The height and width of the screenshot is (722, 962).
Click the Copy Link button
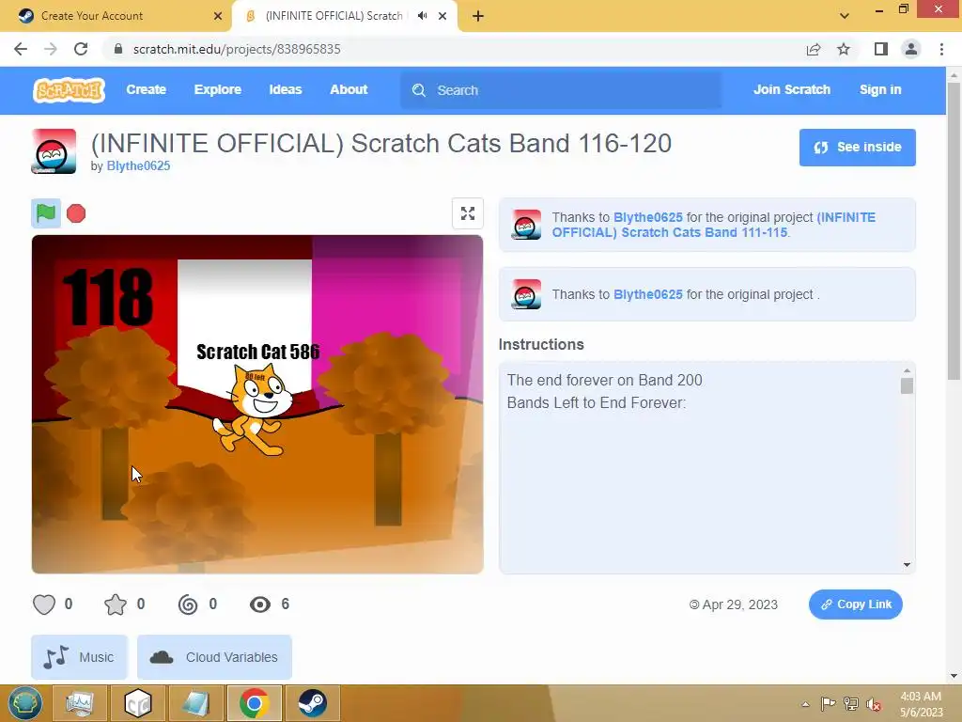(x=855, y=604)
